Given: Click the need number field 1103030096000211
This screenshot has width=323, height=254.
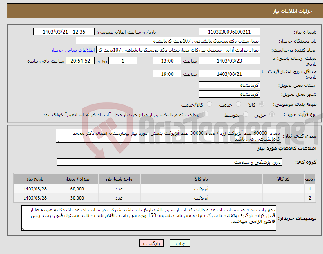Looking at the screenshot, I should coord(229,32).
